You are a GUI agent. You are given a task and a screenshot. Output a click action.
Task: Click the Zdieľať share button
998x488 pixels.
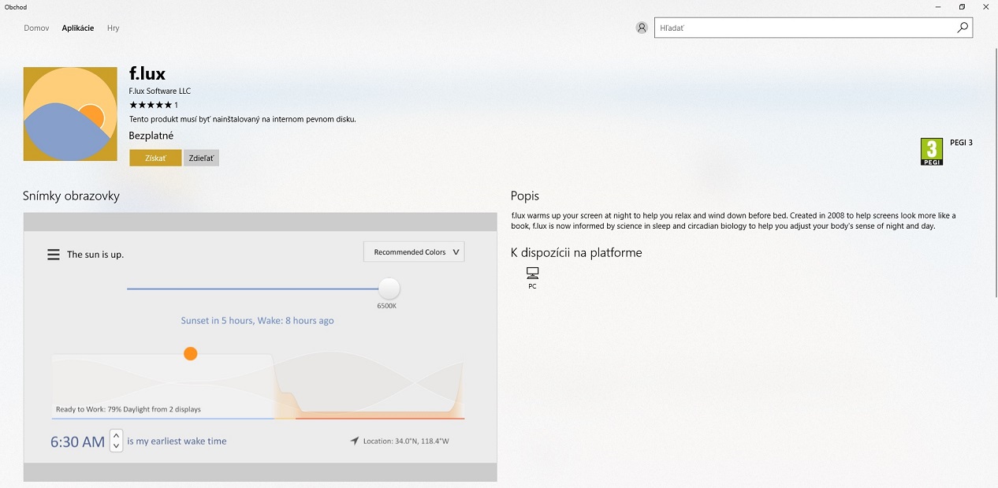click(201, 158)
